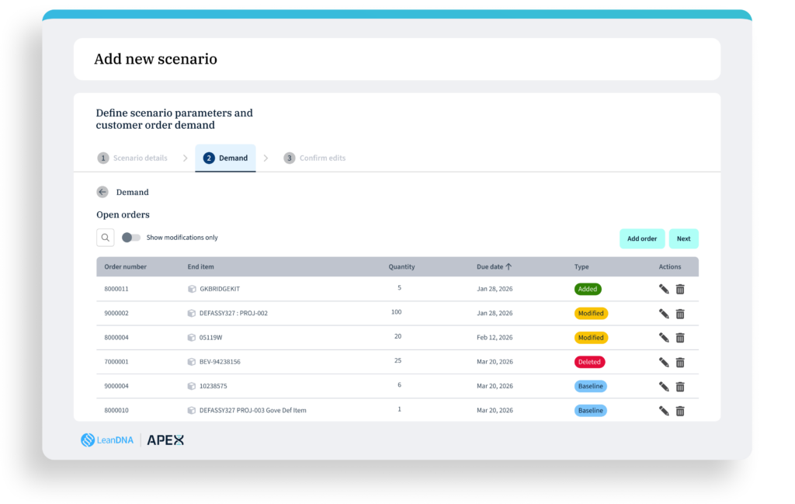Click the Baseline badge for order 9000004

(x=591, y=387)
